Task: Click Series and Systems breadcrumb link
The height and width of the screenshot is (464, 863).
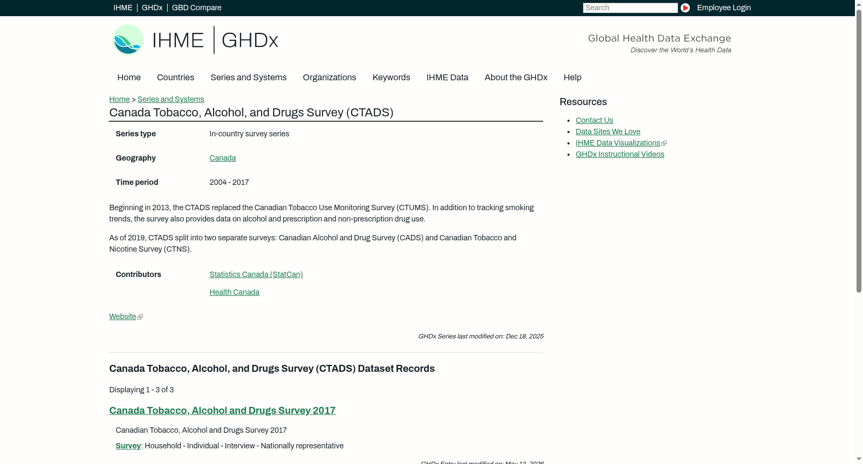Action: tap(170, 99)
